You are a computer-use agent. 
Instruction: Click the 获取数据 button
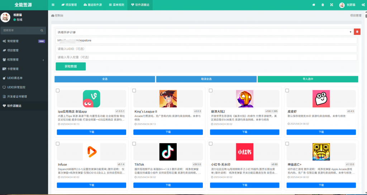coord(71,66)
